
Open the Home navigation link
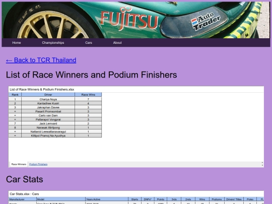[x=17, y=43]
